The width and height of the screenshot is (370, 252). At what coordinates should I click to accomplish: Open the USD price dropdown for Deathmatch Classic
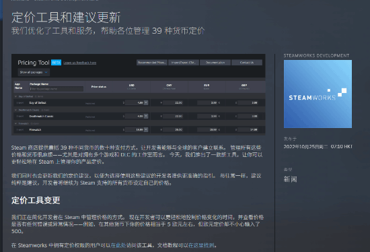pyautogui.click(x=146, y=116)
